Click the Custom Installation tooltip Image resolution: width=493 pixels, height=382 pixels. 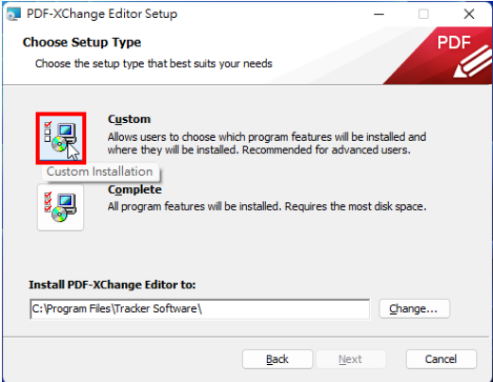pos(100,172)
